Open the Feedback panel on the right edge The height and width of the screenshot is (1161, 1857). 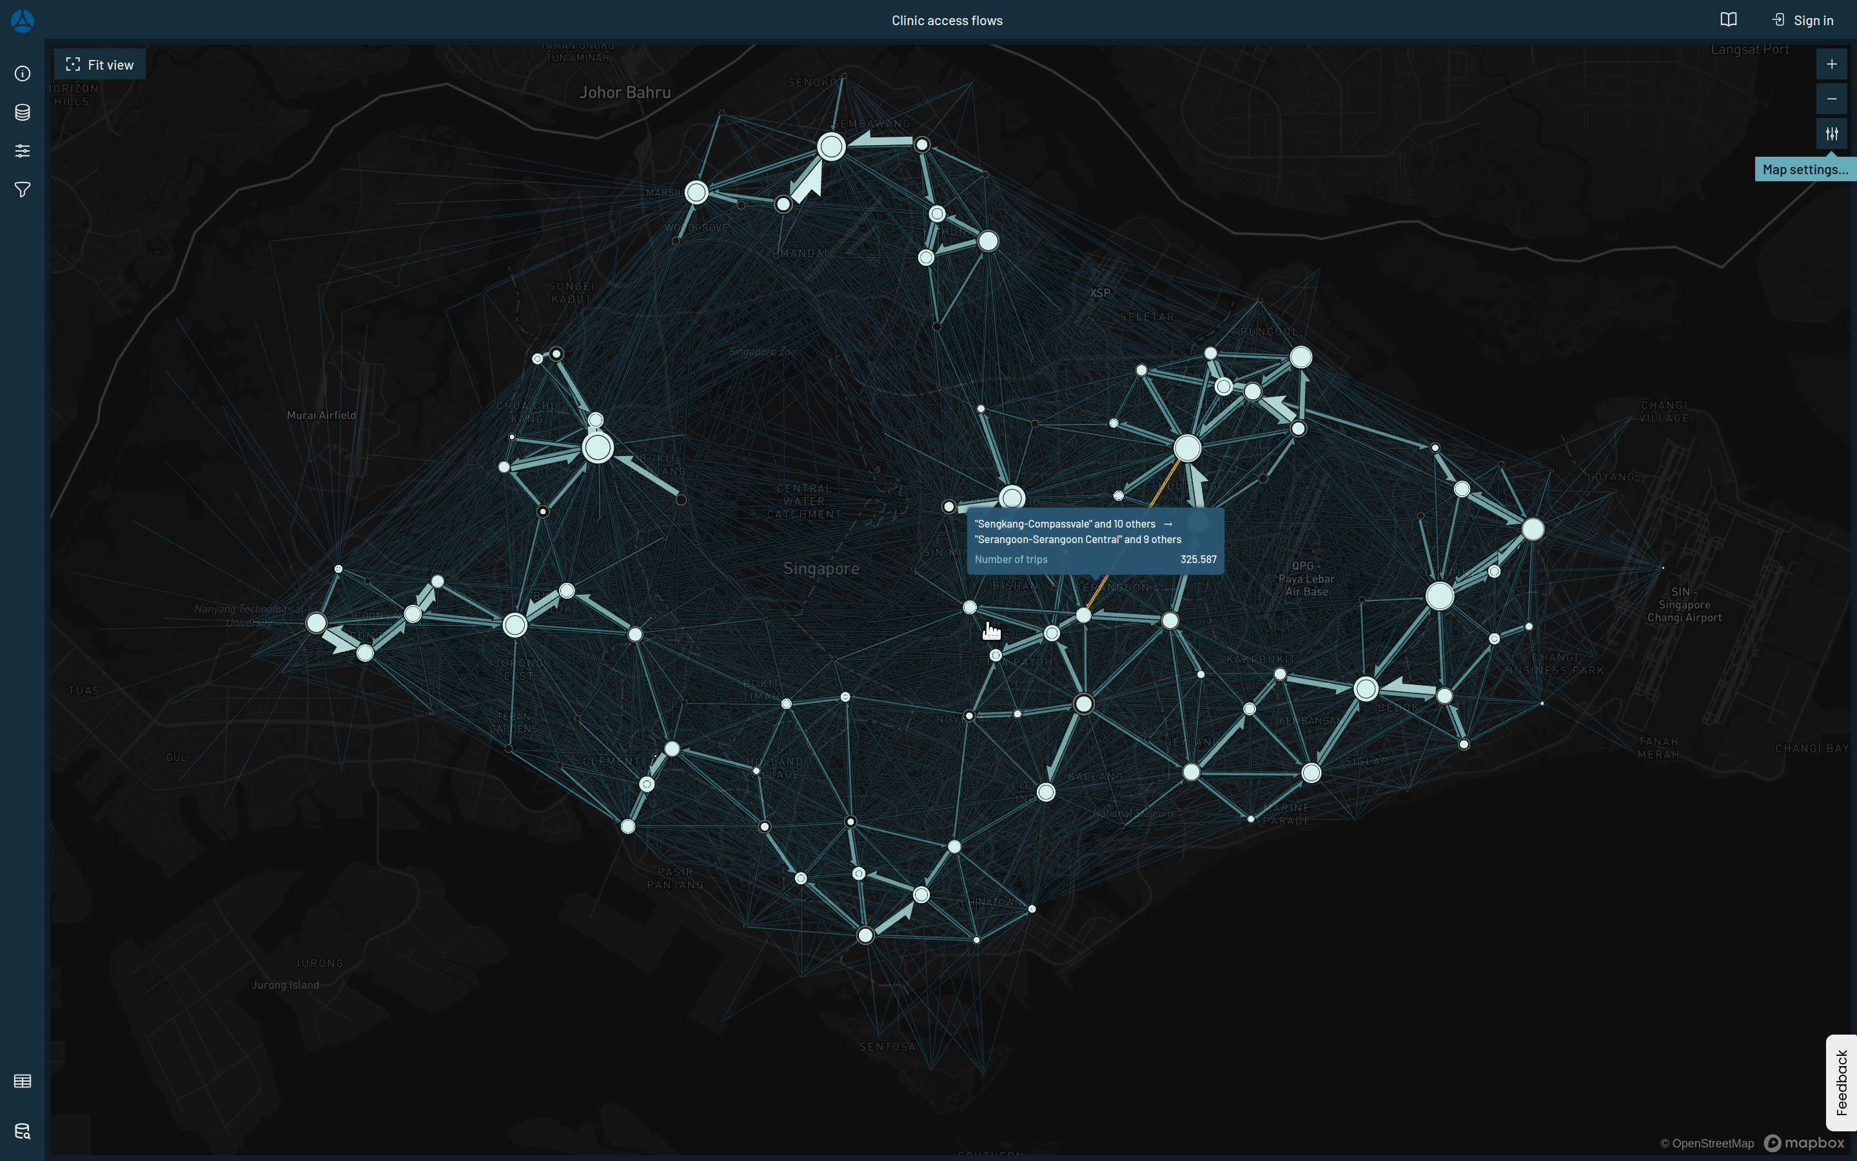pyautogui.click(x=1841, y=1083)
